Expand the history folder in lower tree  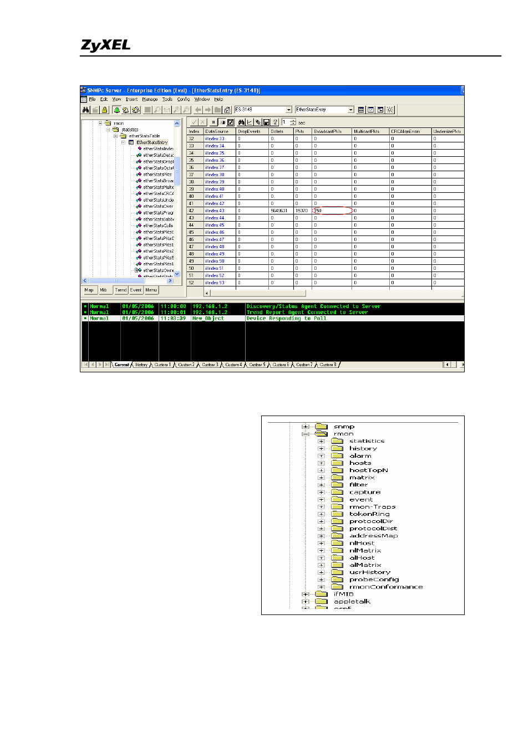(321, 448)
